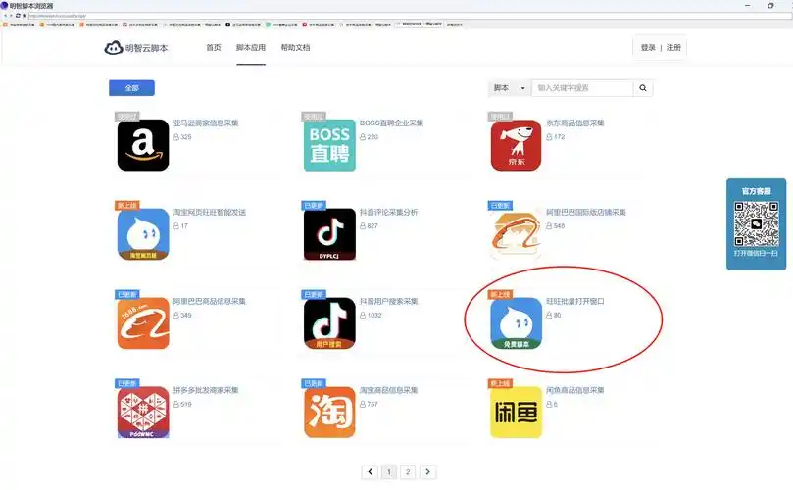Open 阿里巴巴国际版店铺采集 title link
This screenshot has width=793, height=490.
pyautogui.click(x=586, y=212)
